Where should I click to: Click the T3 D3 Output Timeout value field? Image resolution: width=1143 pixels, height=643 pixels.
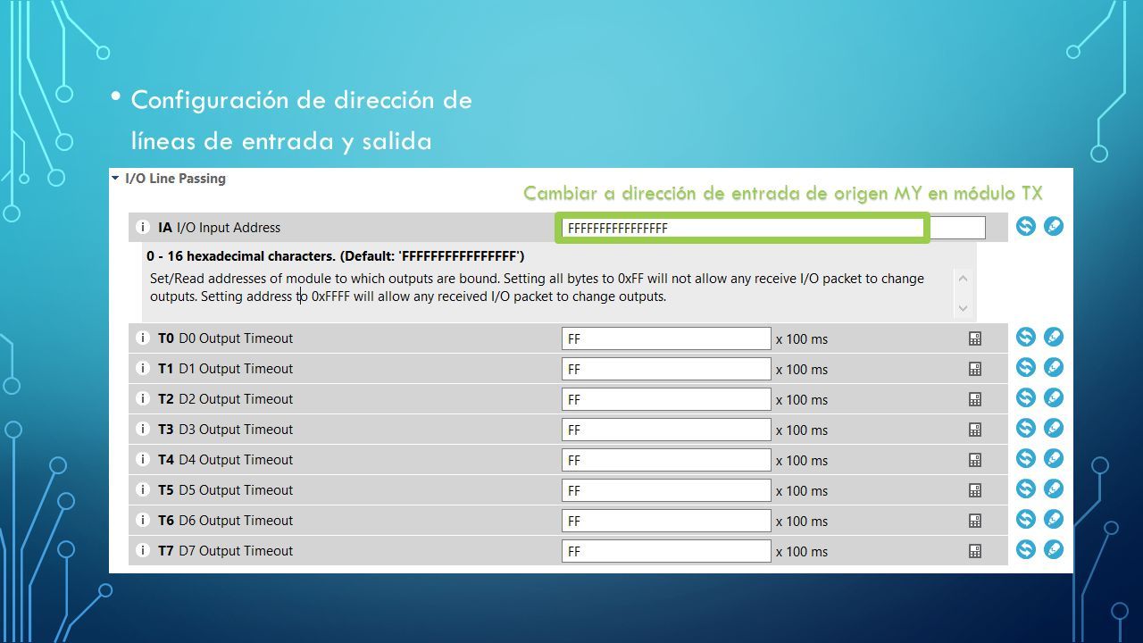click(x=666, y=430)
